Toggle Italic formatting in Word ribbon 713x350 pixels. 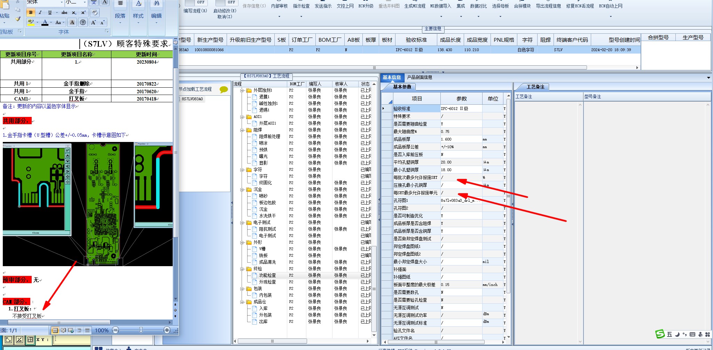pos(40,13)
